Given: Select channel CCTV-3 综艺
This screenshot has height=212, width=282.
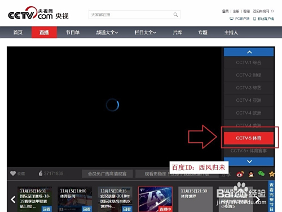Looking at the screenshot, I should coord(249,88).
